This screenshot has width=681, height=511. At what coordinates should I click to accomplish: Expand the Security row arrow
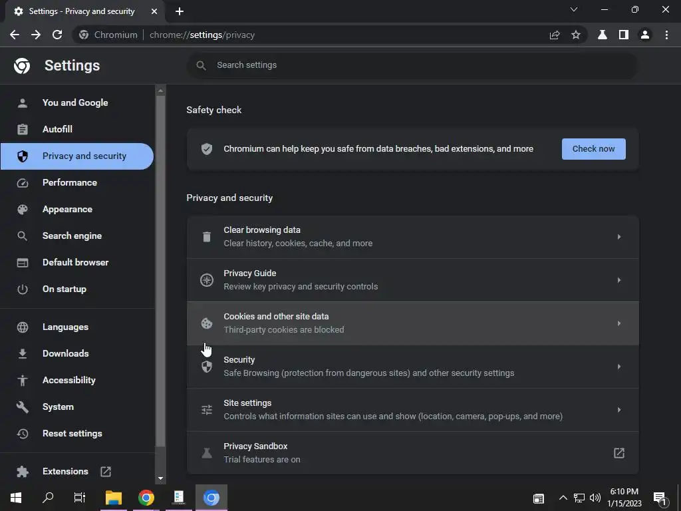619,367
